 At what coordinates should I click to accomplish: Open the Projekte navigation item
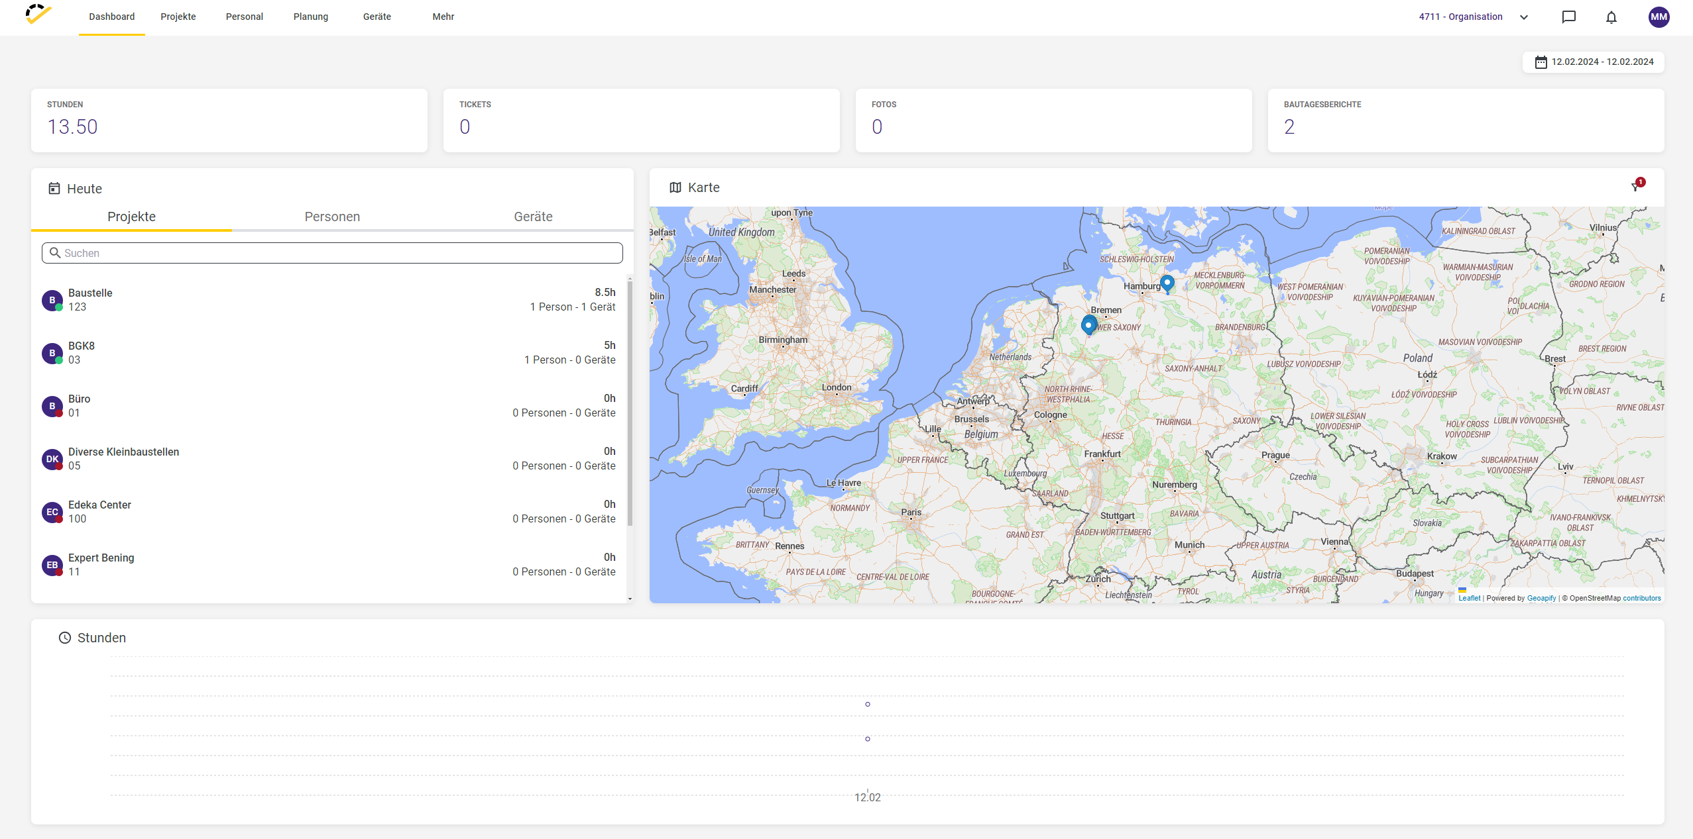pos(178,17)
